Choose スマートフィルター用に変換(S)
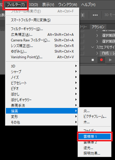Image resolution: width=115 pixels, height=160 pixels. tap(42, 20)
